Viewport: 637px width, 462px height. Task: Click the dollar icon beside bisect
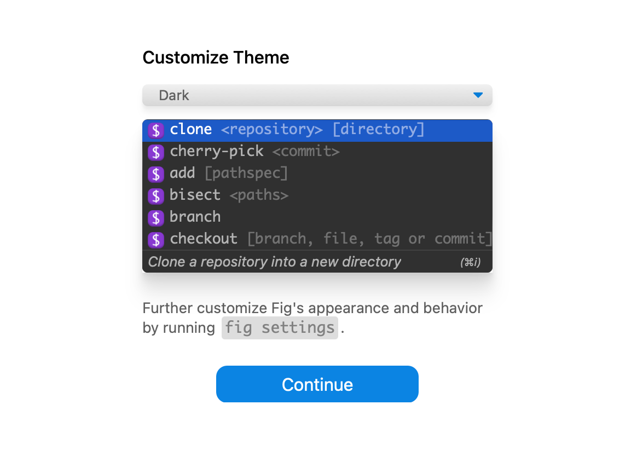155,197
